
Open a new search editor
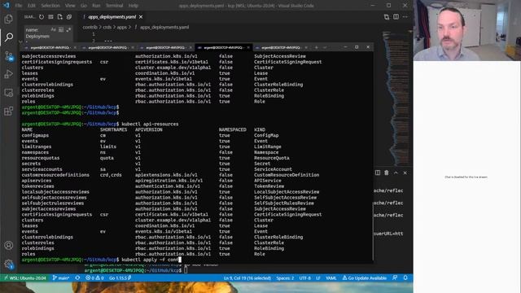(x=59, y=16)
